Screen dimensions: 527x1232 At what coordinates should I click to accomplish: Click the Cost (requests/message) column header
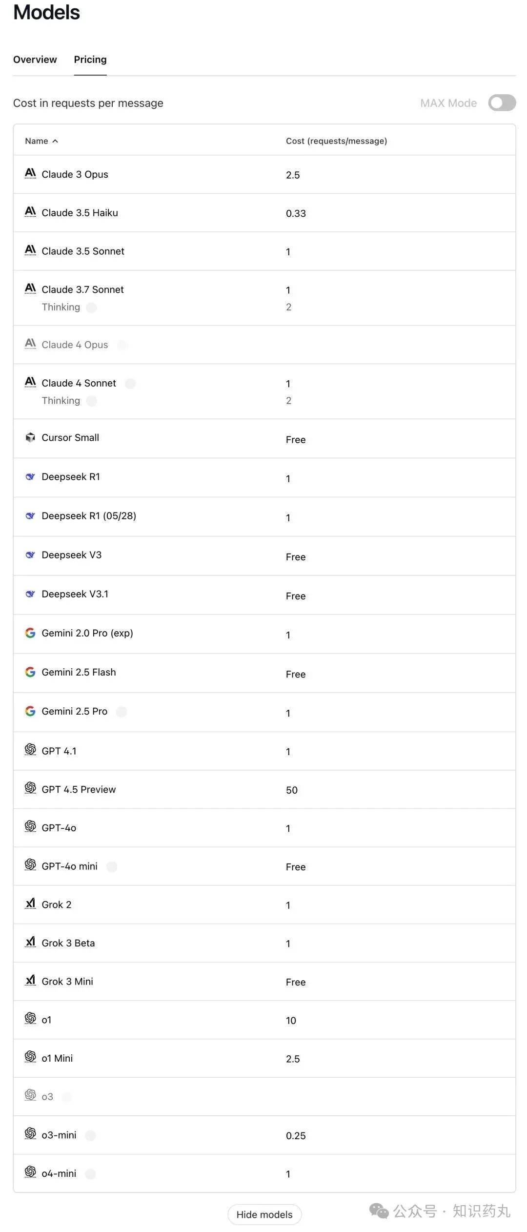click(337, 141)
